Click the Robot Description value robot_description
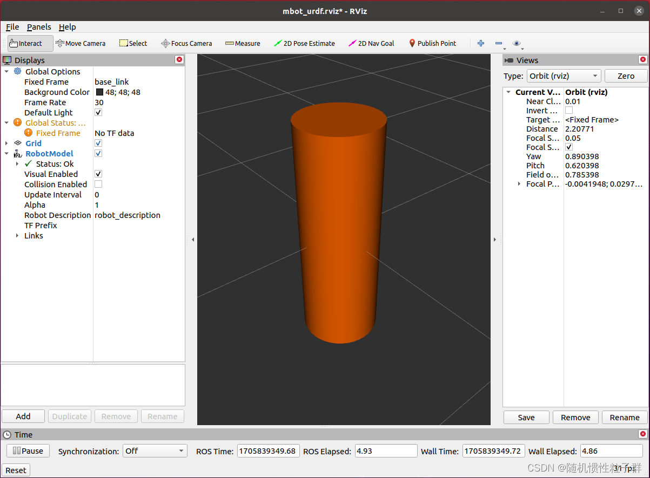This screenshot has width=650, height=478. pos(128,215)
